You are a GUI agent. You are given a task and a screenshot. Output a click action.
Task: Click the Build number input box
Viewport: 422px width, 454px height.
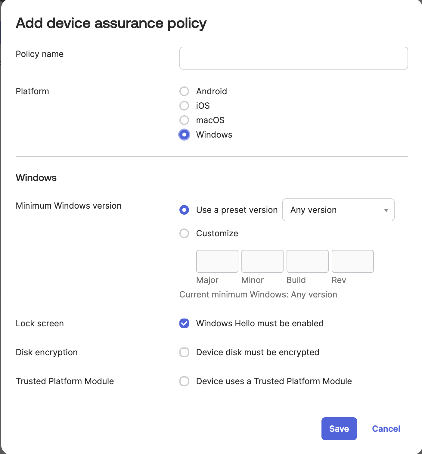pyautogui.click(x=307, y=261)
